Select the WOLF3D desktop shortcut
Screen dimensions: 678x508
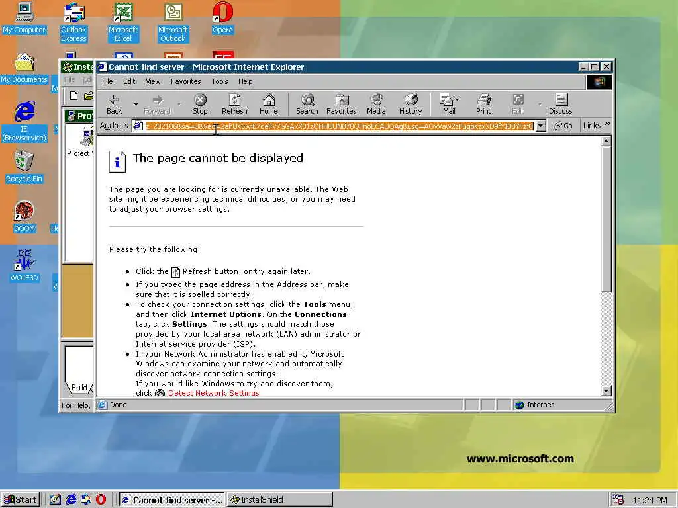(24, 266)
